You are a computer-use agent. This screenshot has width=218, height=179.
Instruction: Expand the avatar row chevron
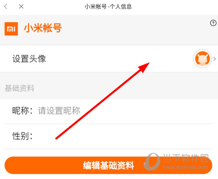215,59
